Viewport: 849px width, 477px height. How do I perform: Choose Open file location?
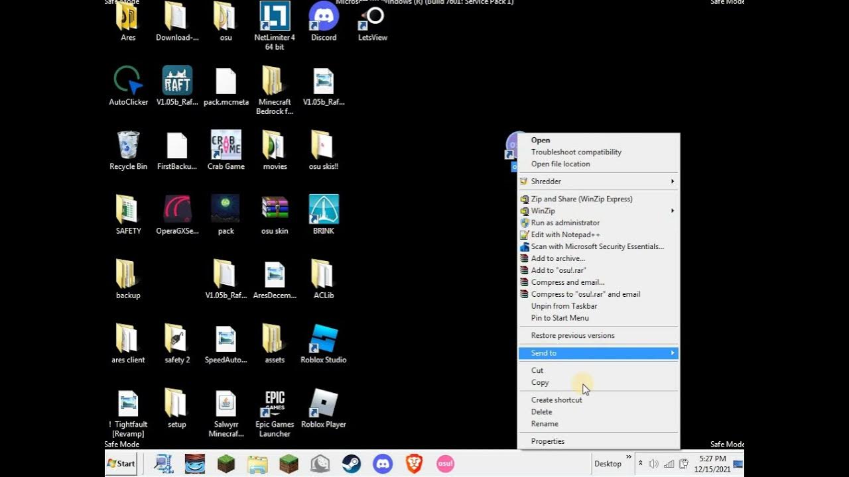point(560,164)
